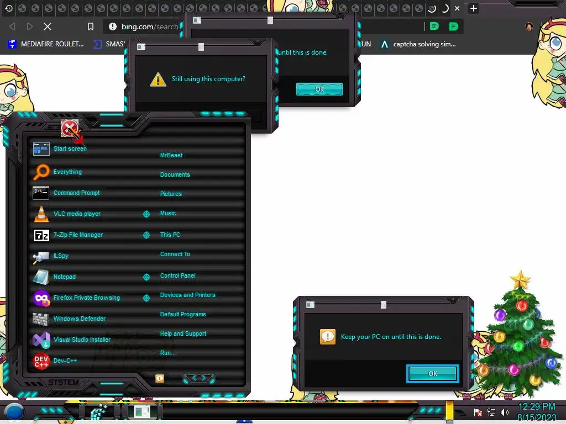Click OK in the front Keep your PC dialog
Image resolution: width=566 pixels, height=424 pixels.
pyautogui.click(x=432, y=374)
